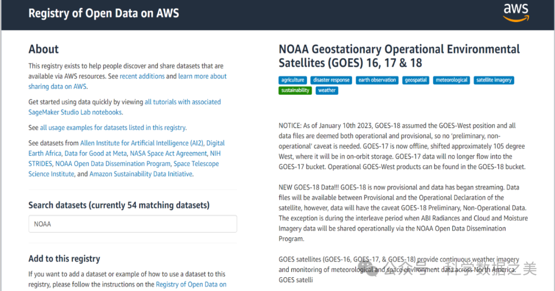Image resolution: width=555 pixels, height=291 pixels.
Task: Select the disaster response tag
Action: click(331, 80)
